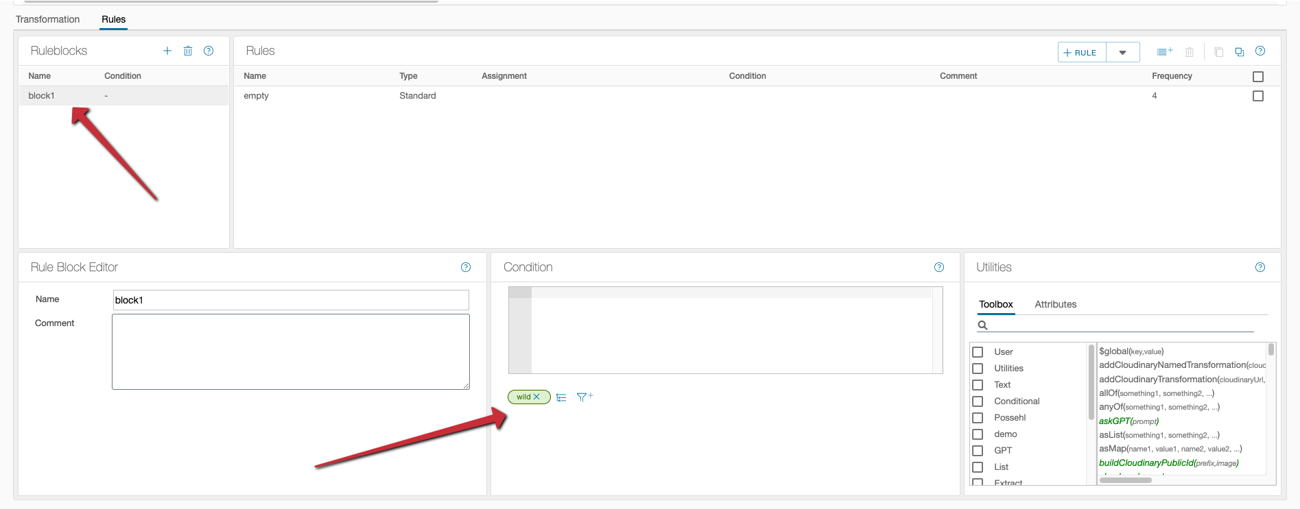Viewport: 1300px width, 509px height.
Task: Toggle the select-all checkbox in Rules header
Action: tap(1257, 77)
